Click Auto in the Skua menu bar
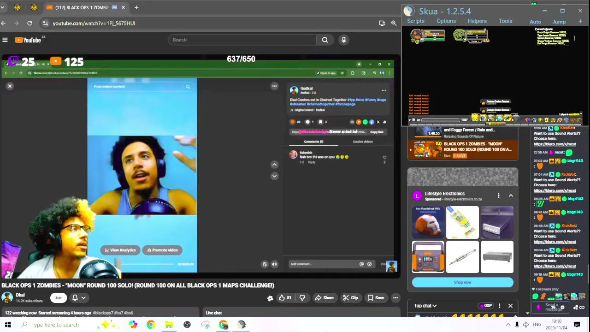This screenshot has width=590, height=332. tap(535, 22)
